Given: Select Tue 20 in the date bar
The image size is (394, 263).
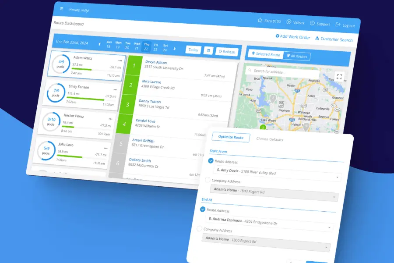Looking at the screenshot, I should click(x=128, y=46).
